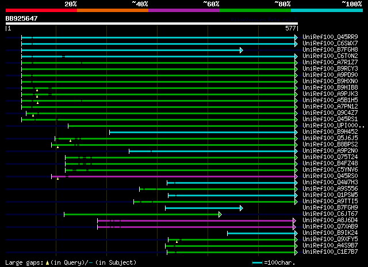Click the short cyan alignment bar for B7FGH9
Image resolution: width=368 pixels, height=267 pixels.
pyautogui.click(x=203, y=208)
